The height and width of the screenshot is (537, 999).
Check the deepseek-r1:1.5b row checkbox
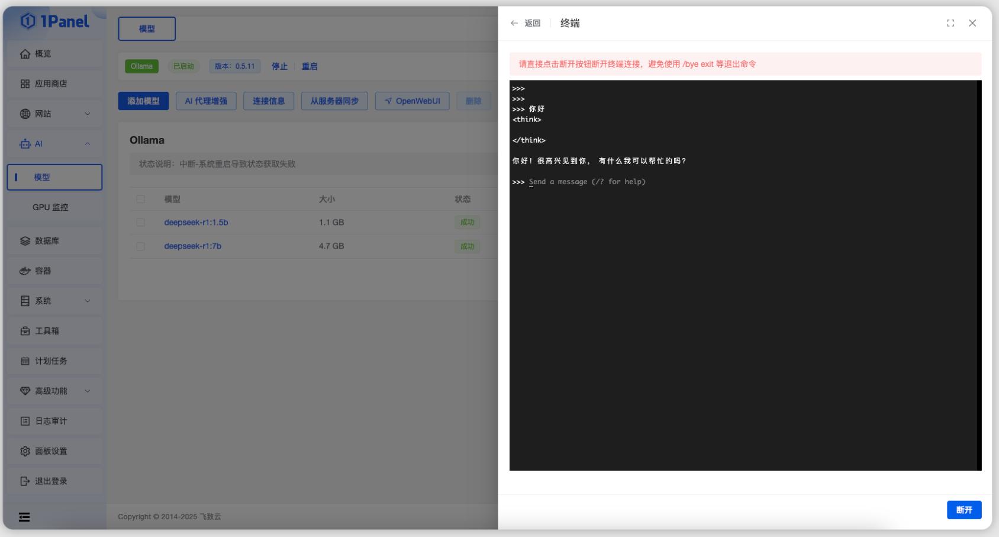(x=140, y=223)
